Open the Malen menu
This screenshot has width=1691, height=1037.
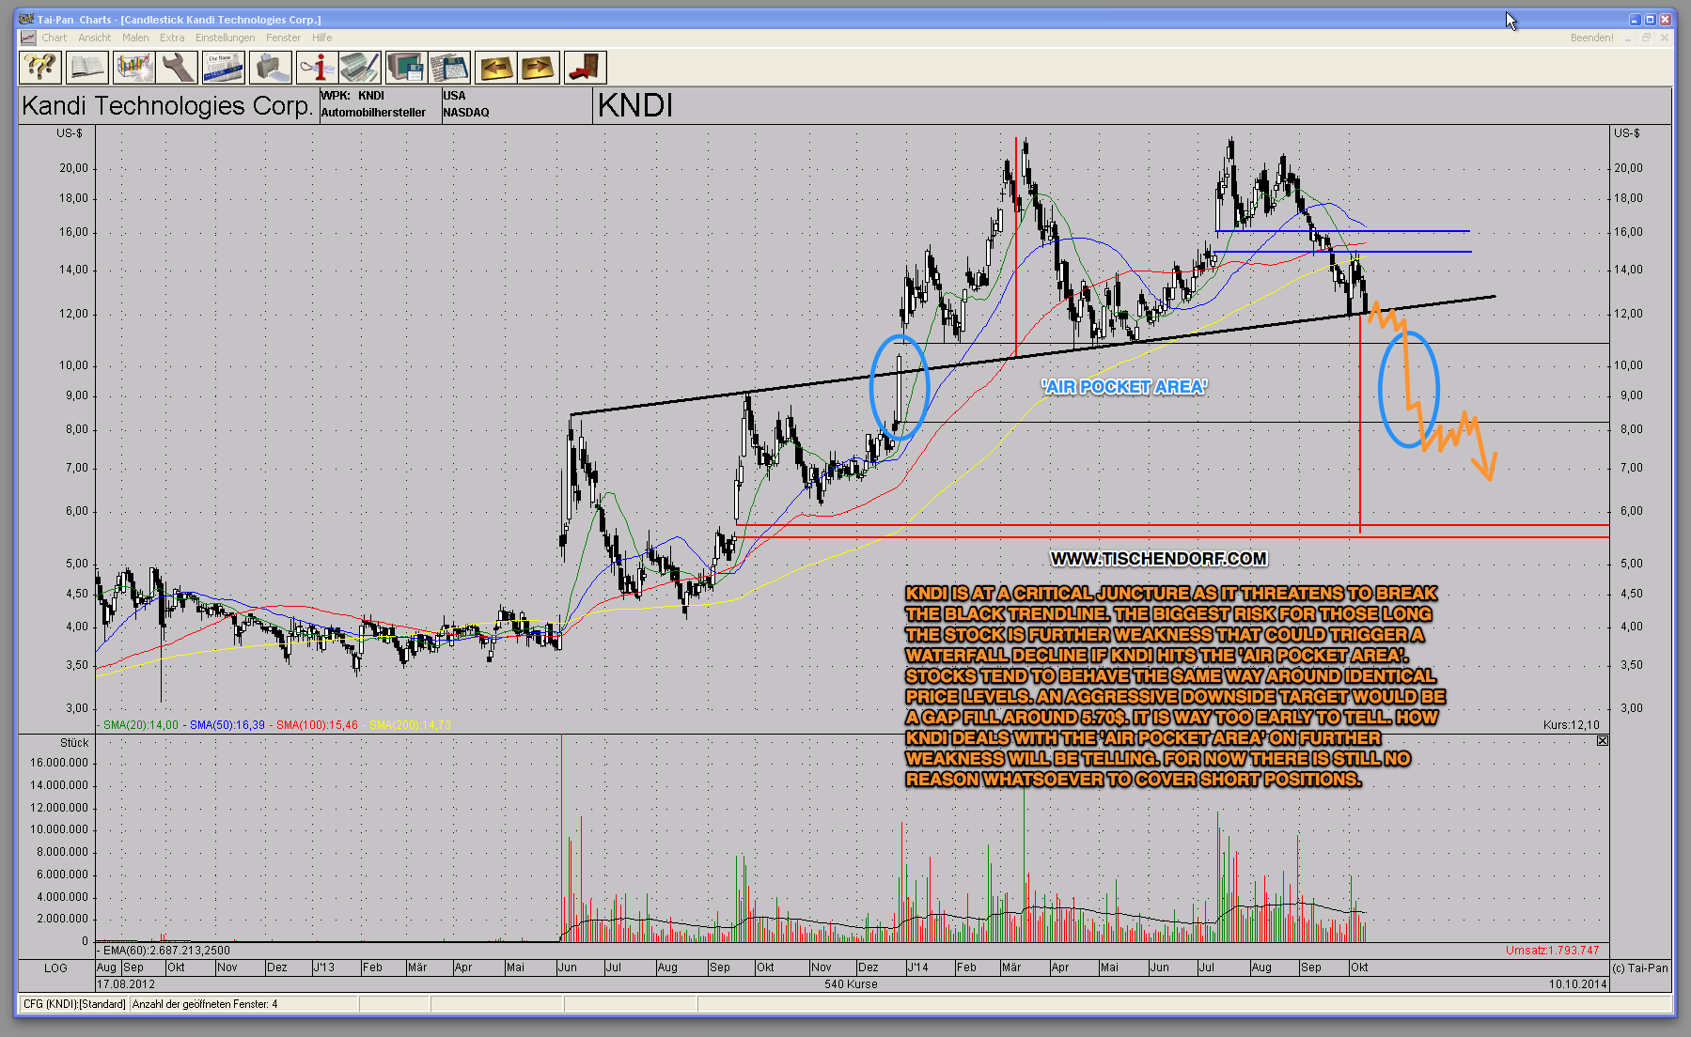coord(135,38)
